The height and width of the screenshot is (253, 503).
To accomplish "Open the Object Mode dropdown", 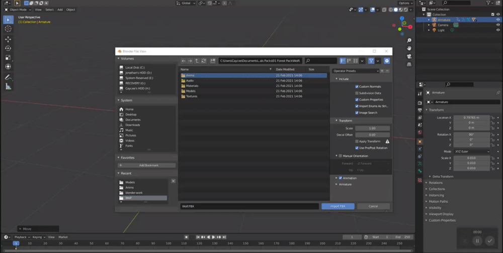I will [x=18, y=10].
